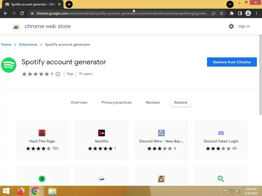Bookmark this tab with the star icon
Image resolution: width=262 pixels, height=196 pixels.
coord(222,13)
